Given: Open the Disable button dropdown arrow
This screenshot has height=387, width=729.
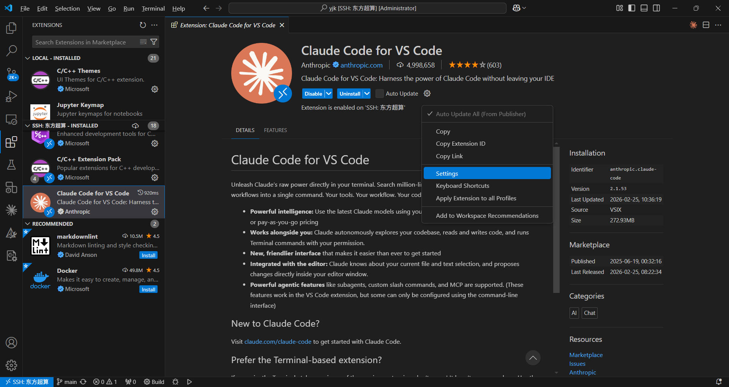Looking at the screenshot, I should (x=329, y=94).
